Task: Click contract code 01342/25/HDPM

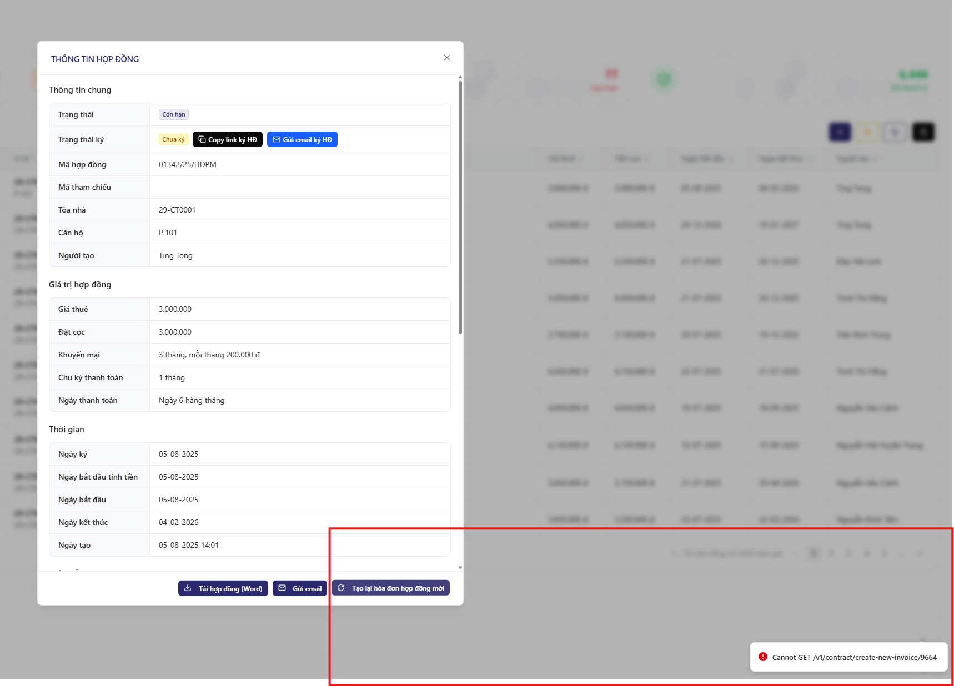Action: tap(188, 164)
